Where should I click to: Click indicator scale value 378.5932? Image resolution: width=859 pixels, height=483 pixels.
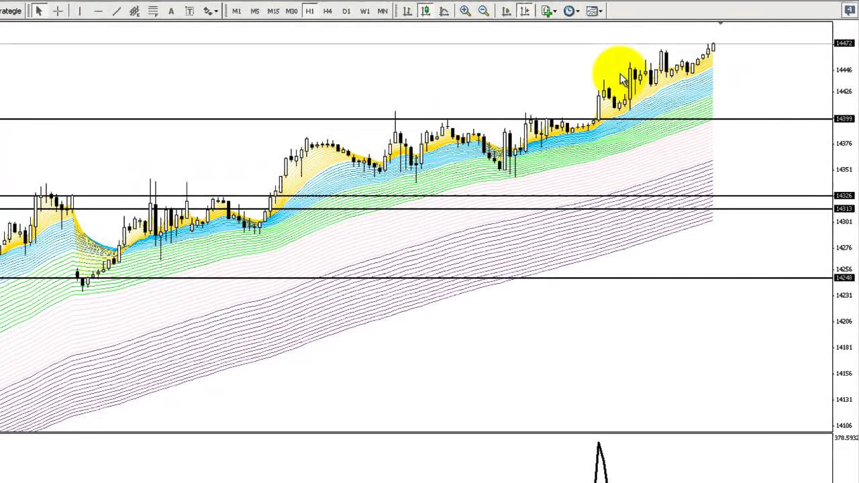pyautogui.click(x=846, y=438)
